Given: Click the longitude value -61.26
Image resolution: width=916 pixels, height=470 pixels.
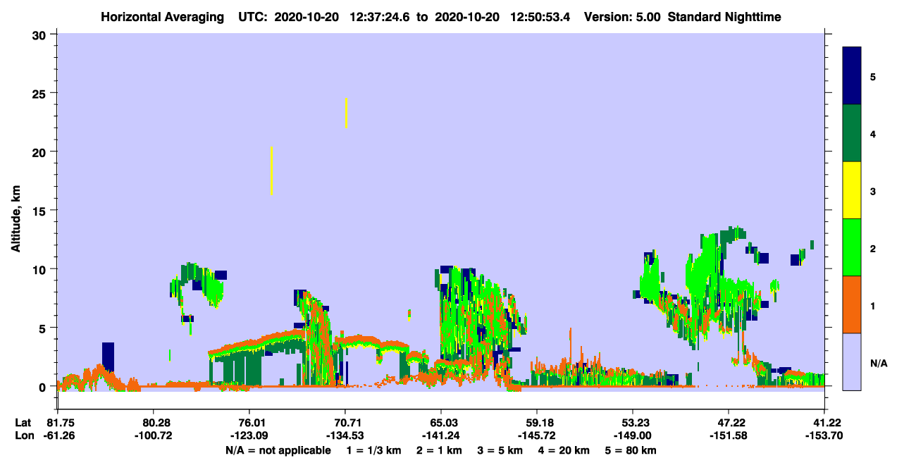Looking at the screenshot, I should pyautogui.click(x=61, y=435).
